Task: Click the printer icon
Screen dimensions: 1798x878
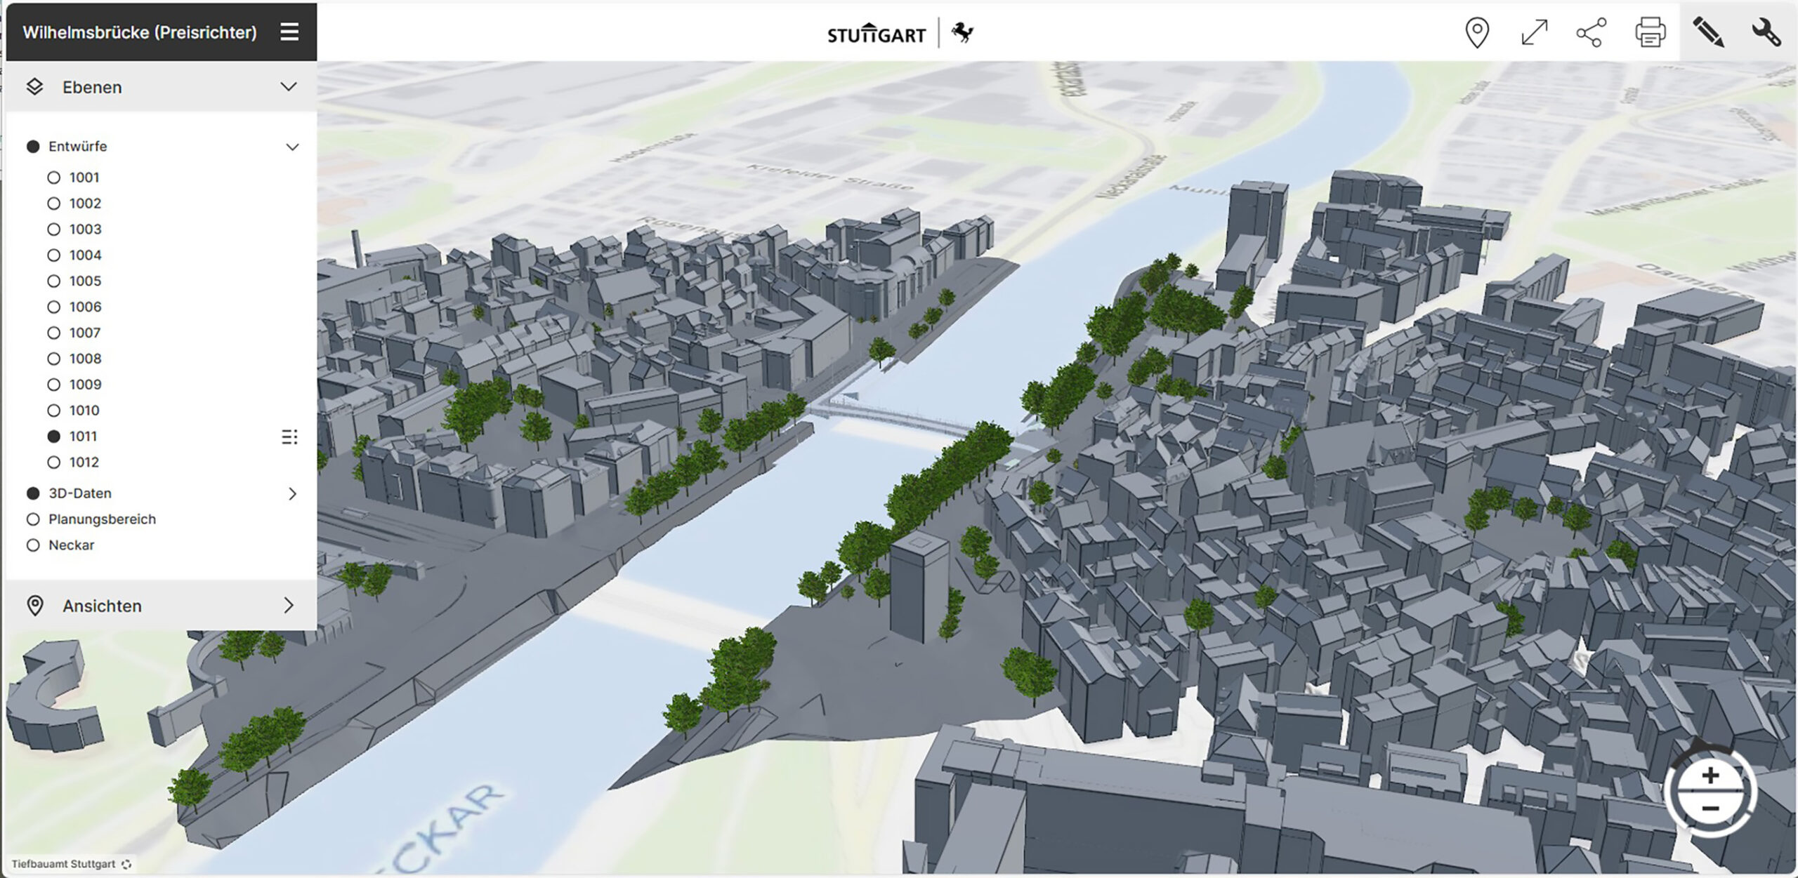Action: tap(1650, 33)
